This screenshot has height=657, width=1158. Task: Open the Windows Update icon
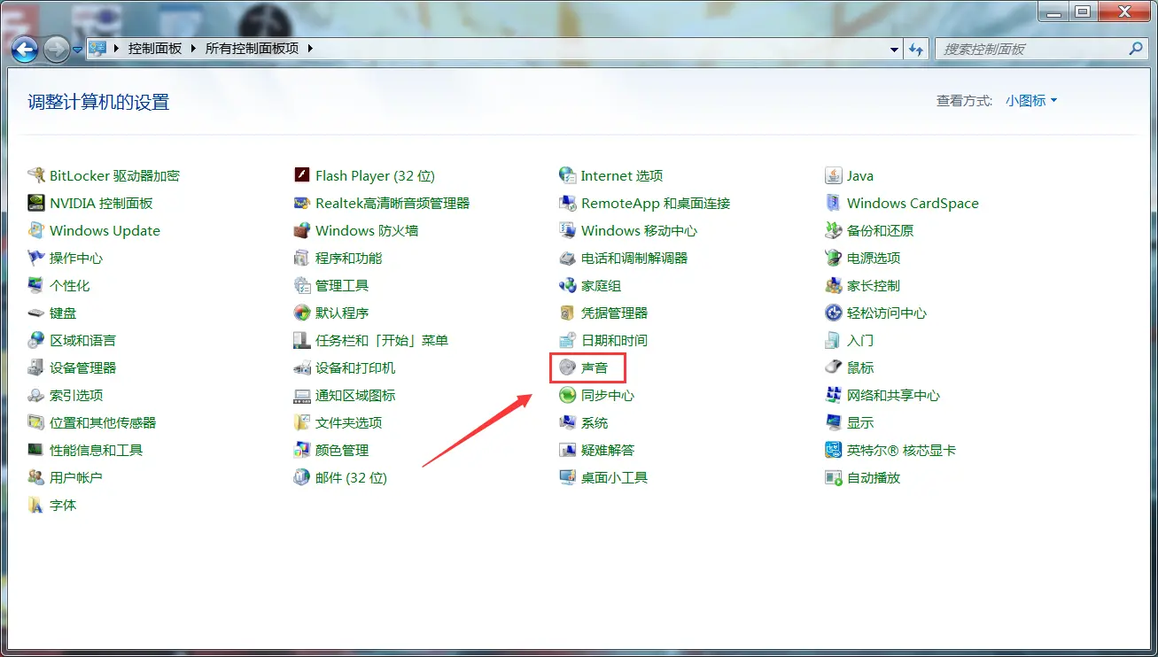coord(35,230)
